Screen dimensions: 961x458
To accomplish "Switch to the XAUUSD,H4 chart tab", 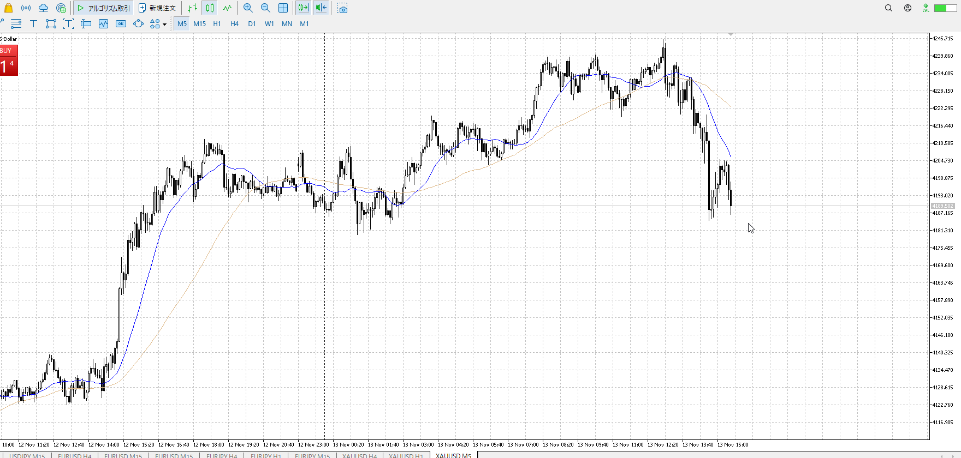I will (359, 455).
